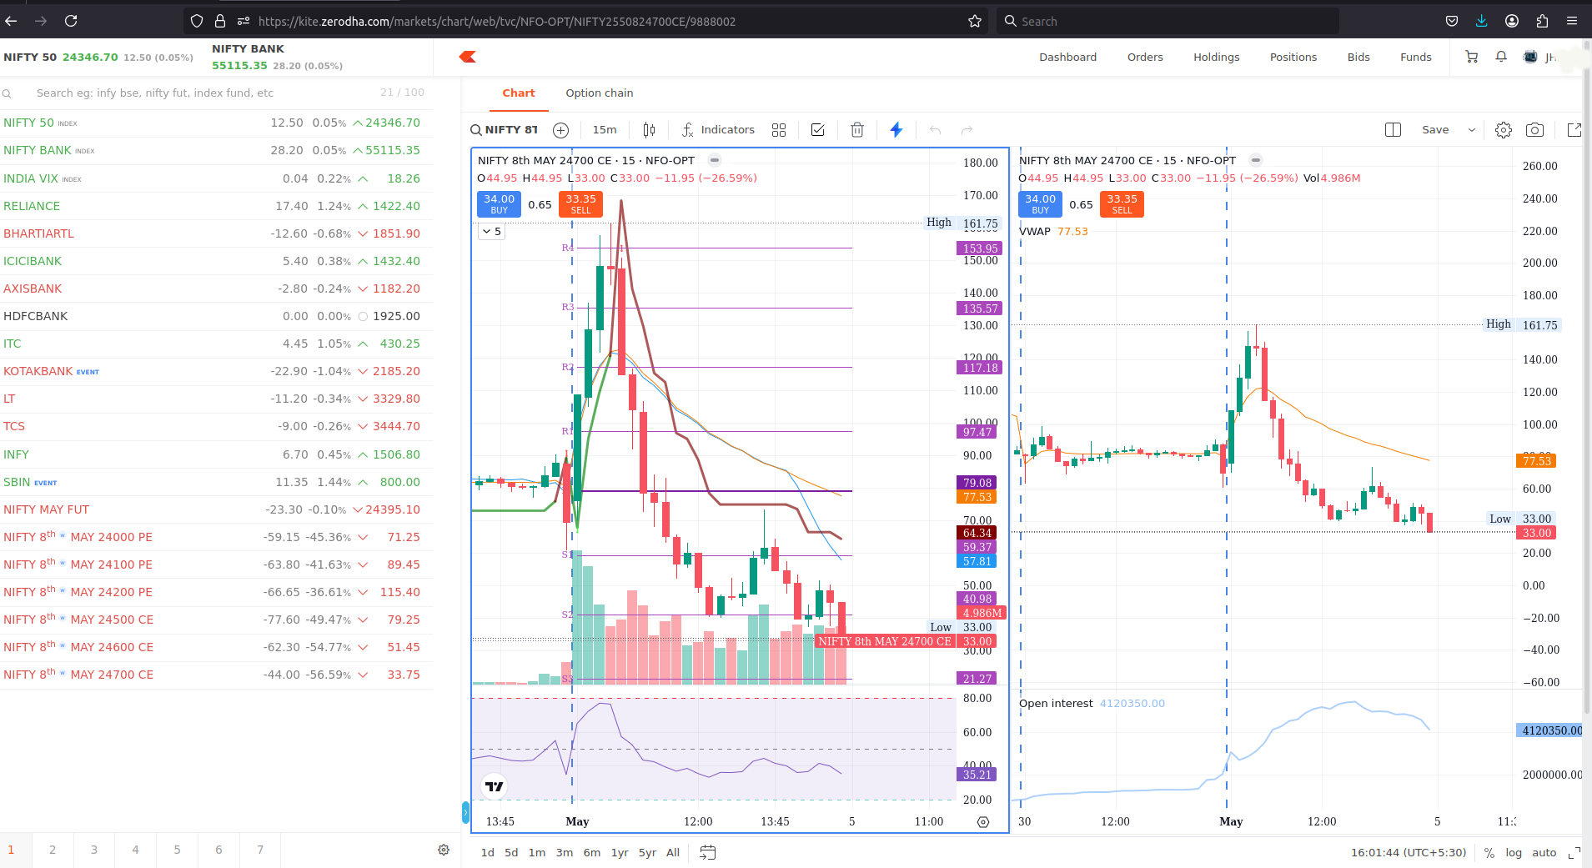
Task: Expand the collapsed indicators legend showing 5
Action: click(491, 232)
